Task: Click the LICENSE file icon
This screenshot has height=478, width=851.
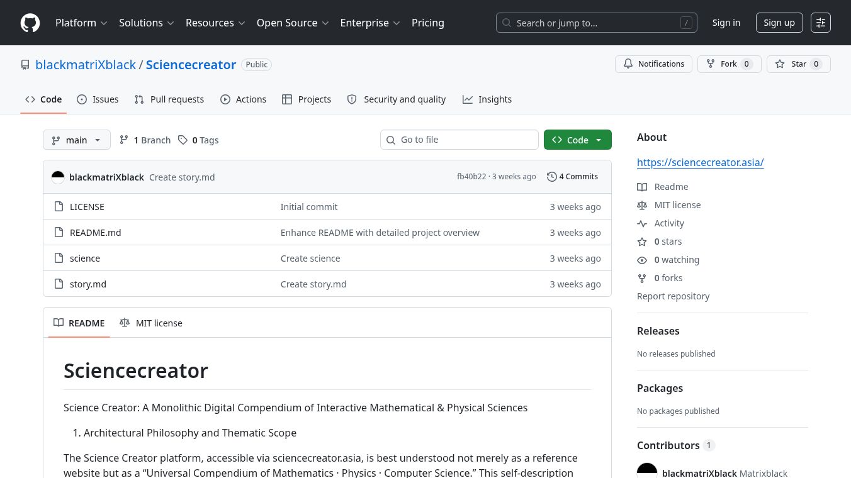Action: [x=59, y=207]
